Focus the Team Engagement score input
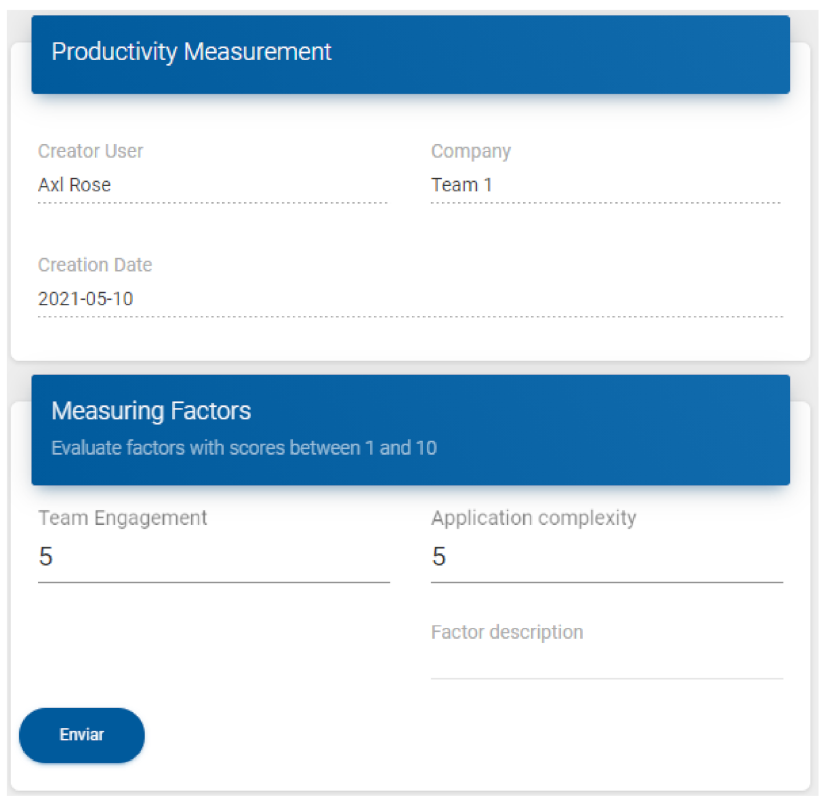This screenshot has height=803, width=829. (213, 557)
